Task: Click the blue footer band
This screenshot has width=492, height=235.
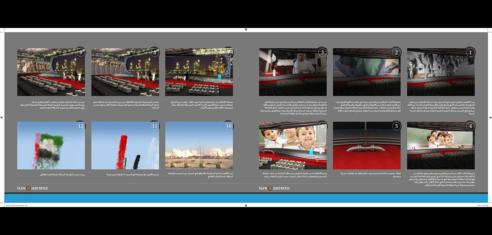Action: pos(246,198)
